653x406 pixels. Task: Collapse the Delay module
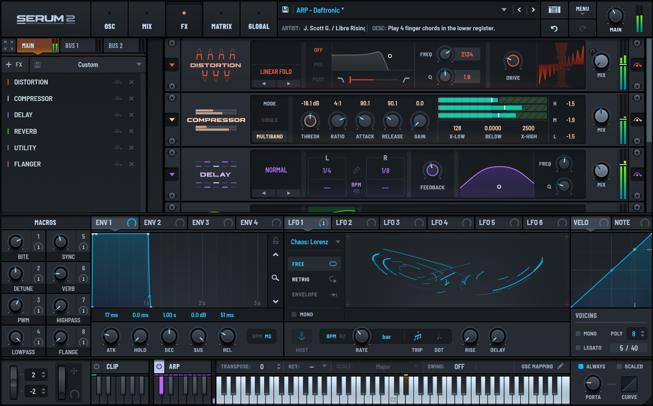[172, 175]
